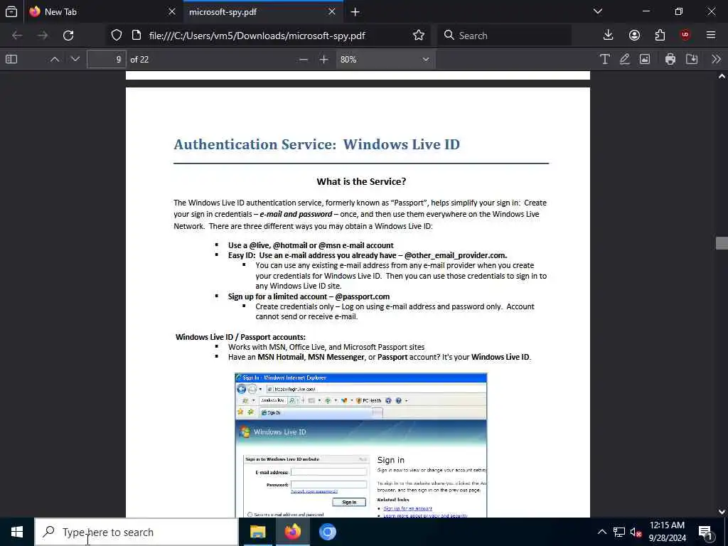Viewport: 728px width, 546px height.
Task: Close the microsoft-spy.pdf tab
Action: coord(332,11)
